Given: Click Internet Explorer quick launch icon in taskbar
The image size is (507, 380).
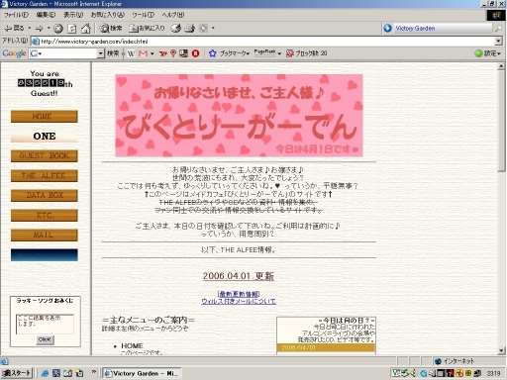Looking at the screenshot, I should [x=45, y=373].
